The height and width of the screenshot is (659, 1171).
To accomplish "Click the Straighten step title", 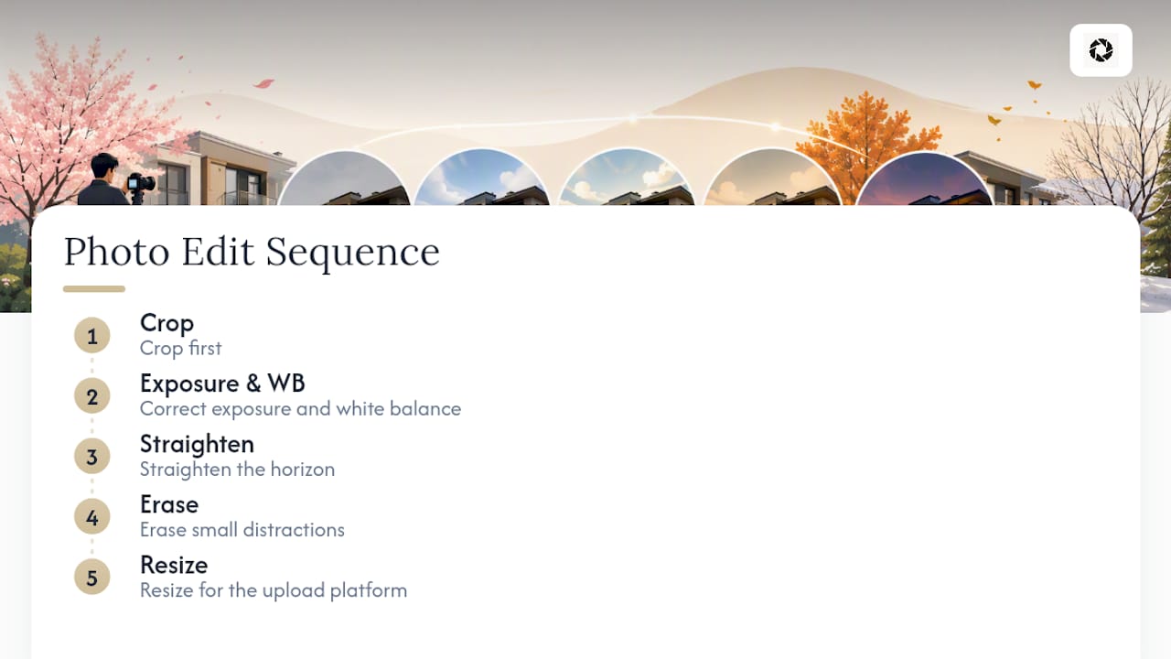I will (x=197, y=444).
